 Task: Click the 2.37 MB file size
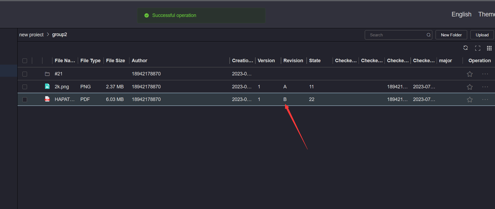[115, 87]
